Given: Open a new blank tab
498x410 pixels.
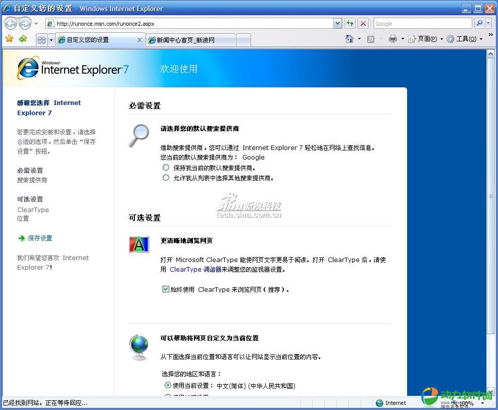Looking at the screenshot, I should [243, 40].
